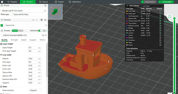Open the 0.20mm Standard process dropdown
This screenshot has width=178, height=94.
[19, 35]
